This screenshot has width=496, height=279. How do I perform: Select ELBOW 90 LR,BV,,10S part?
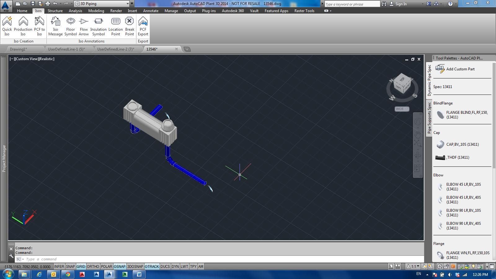463,213
